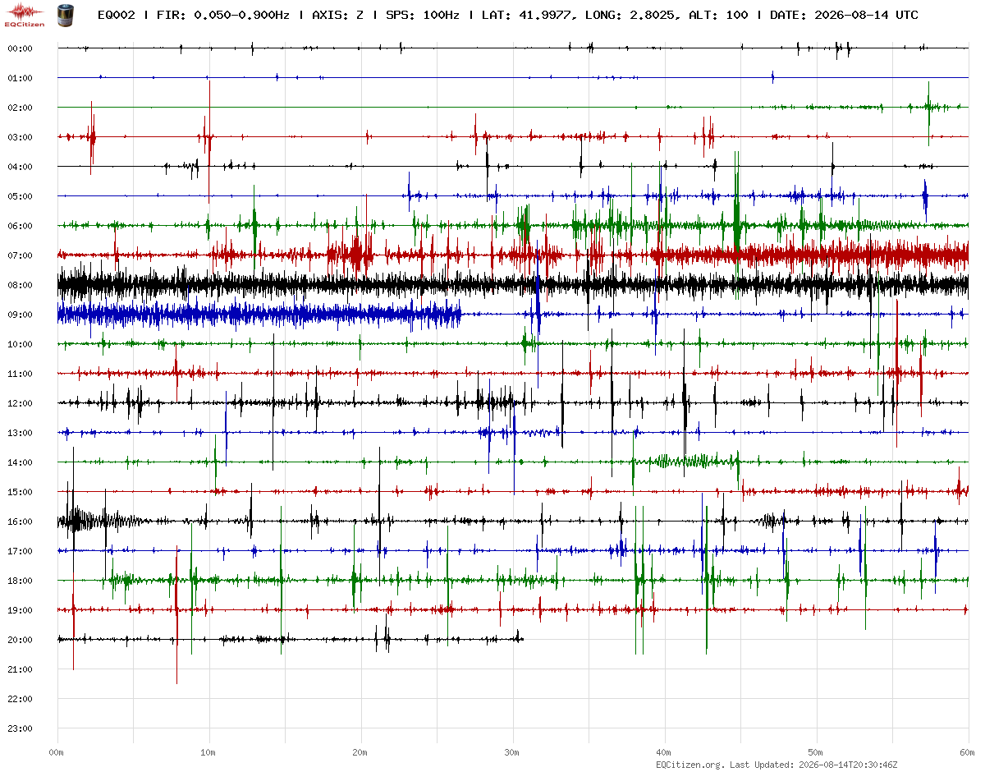Screen dimensions: 985x772
Task: Click the 22:00 hour label
Action: (20, 699)
